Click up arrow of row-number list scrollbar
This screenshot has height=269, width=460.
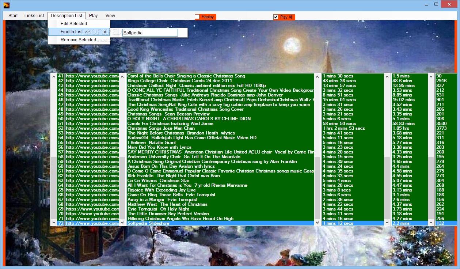(x=54, y=77)
